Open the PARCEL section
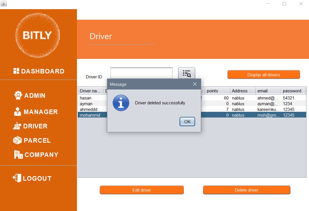The width and height of the screenshot is (309, 211). click(37, 140)
